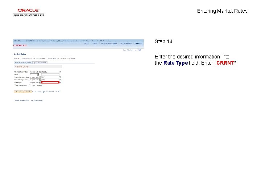Open the To Currency Code lookup magnifier
Screen dimensions: 261x196
(60, 80)
